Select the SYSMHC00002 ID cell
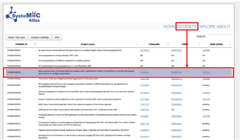Image resolution: width=240 pixels, height=140 pixels. (x=14, y=55)
